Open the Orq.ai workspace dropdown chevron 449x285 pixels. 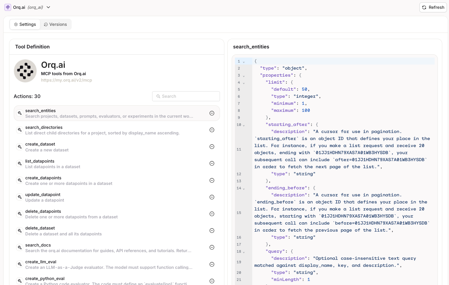48,7
